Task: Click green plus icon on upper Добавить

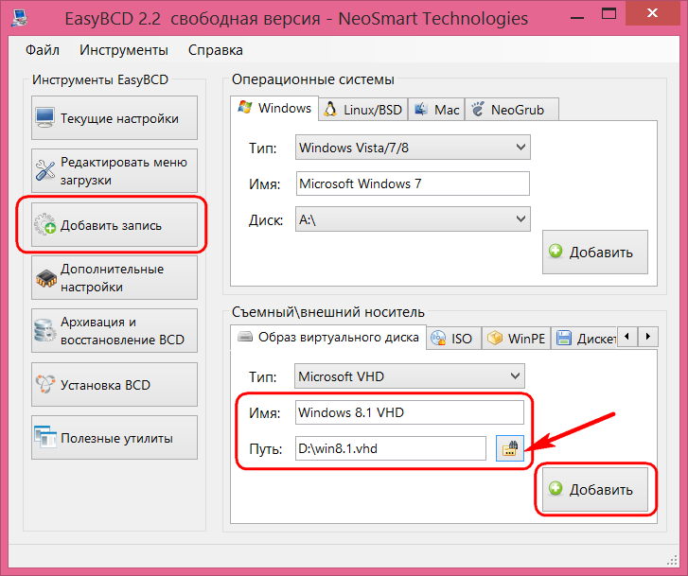Action: (x=556, y=251)
